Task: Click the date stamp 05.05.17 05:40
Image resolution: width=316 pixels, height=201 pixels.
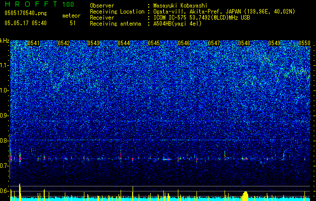Action: tap(26, 23)
